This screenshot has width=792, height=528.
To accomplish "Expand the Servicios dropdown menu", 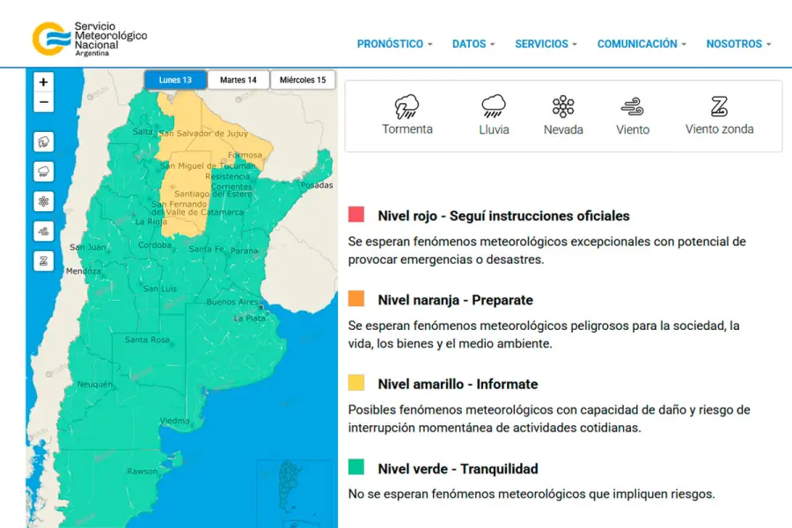I will [x=546, y=44].
